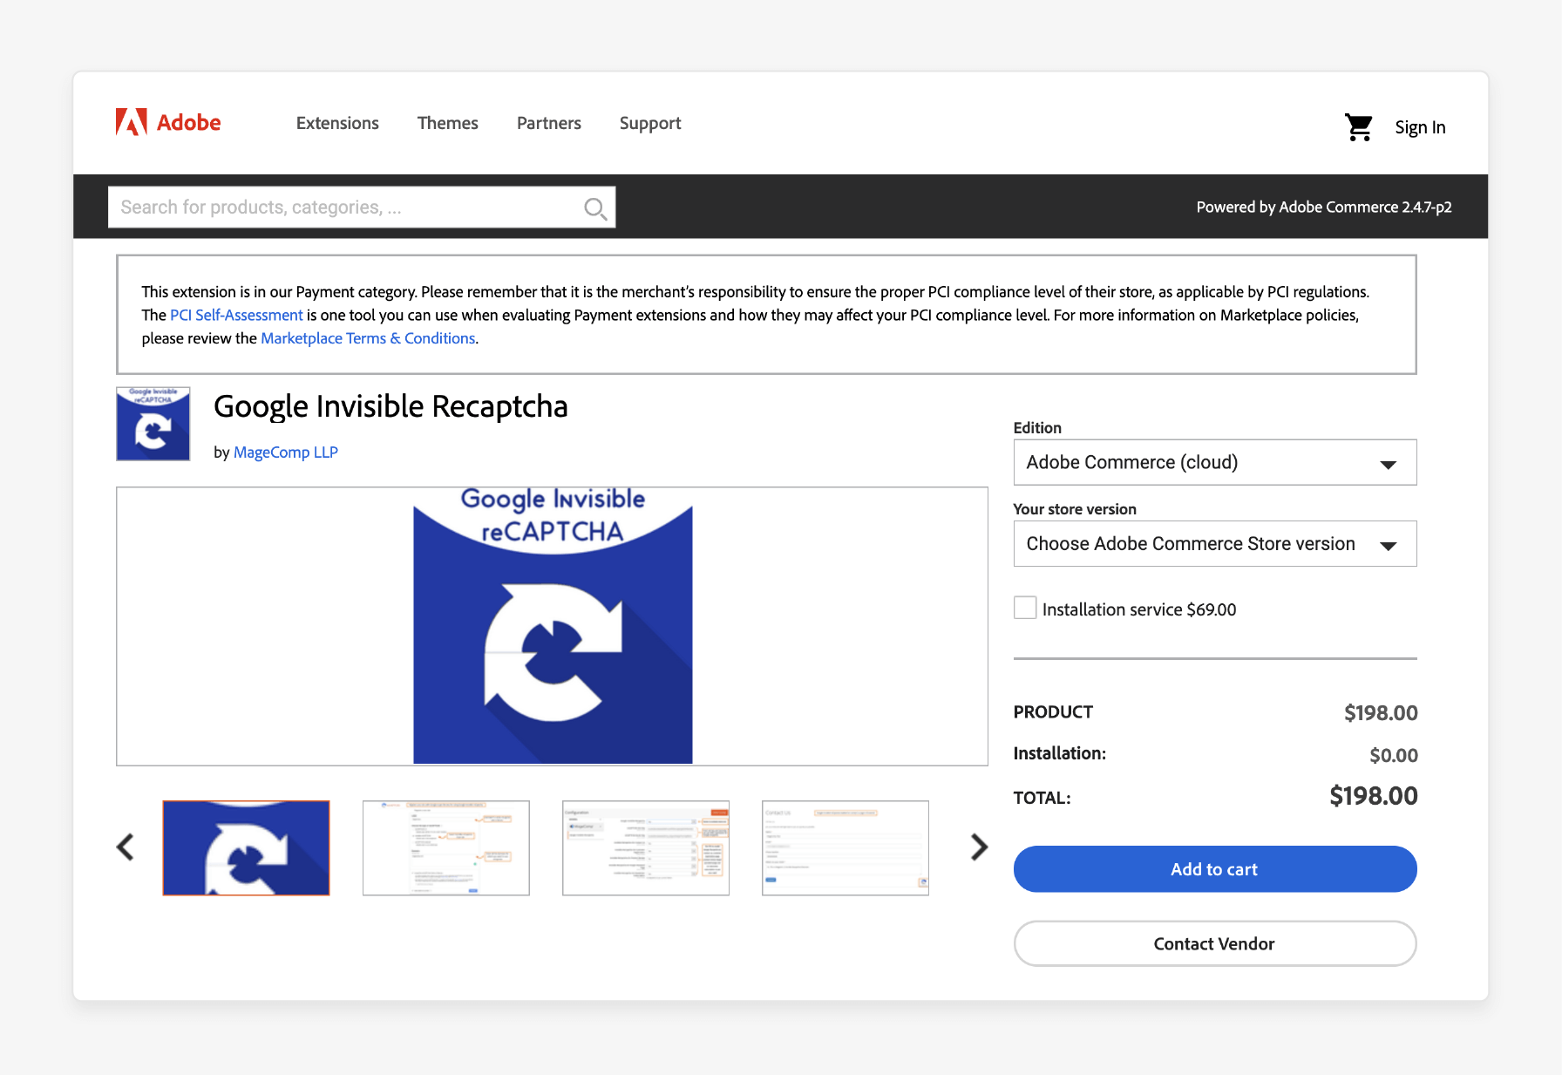Open the Extensions menu
This screenshot has width=1562, height=1075.
pyautogui.click(x=337, y=123)
